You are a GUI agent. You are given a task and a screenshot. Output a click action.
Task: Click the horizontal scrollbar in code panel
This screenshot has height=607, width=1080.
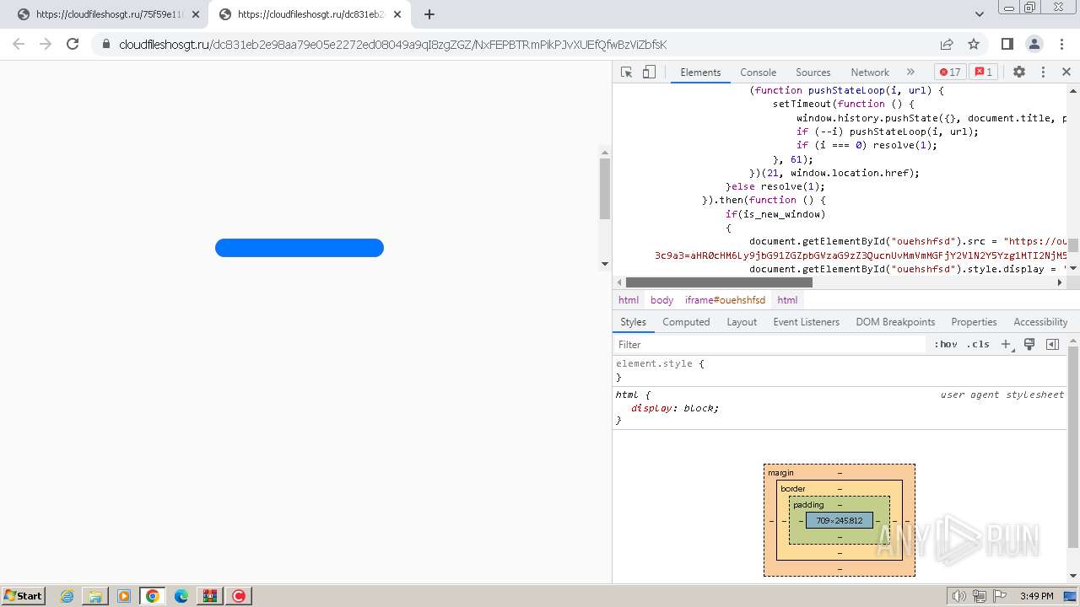click(719, 282)
